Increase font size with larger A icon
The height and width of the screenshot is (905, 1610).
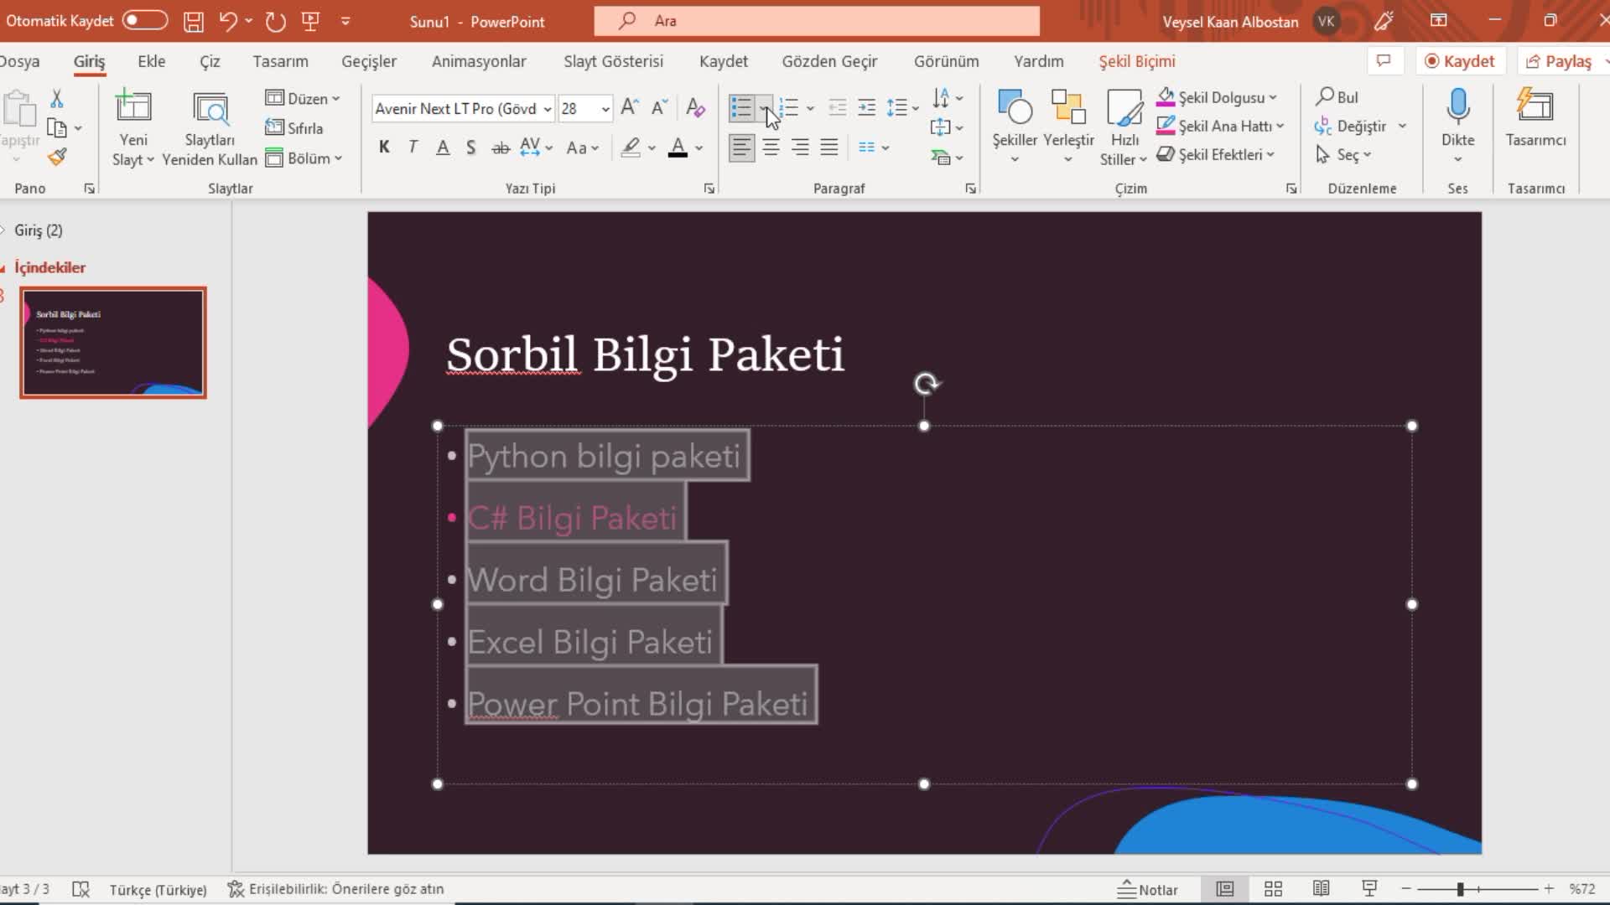point(630,107)
